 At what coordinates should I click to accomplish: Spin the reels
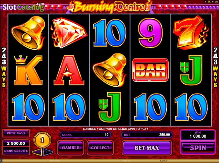coord(198,148)
